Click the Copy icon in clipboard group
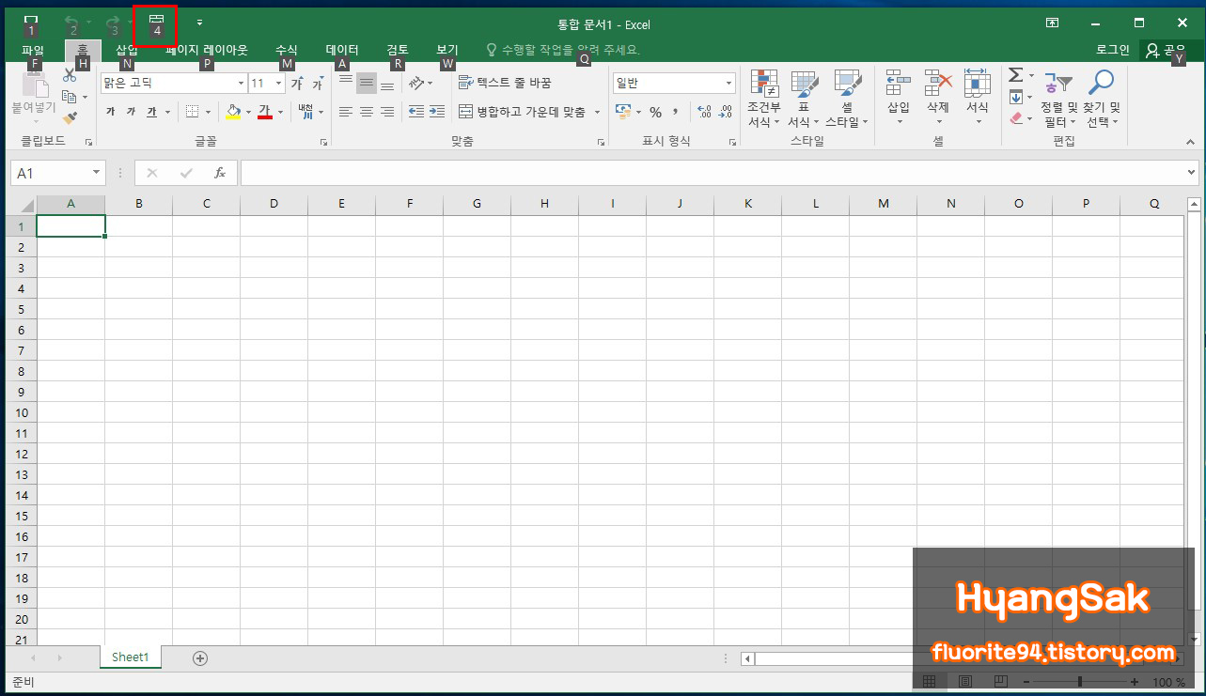The image size is (1206, 696). pos(70,97)
